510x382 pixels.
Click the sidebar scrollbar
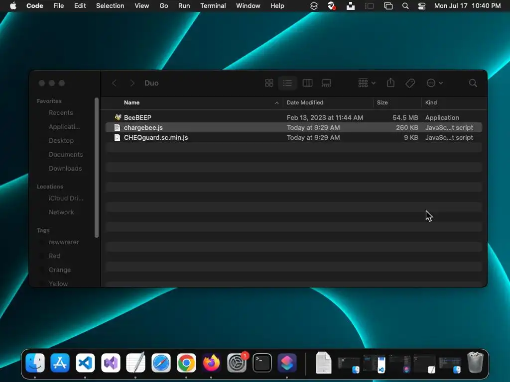[x=96, y=168]
